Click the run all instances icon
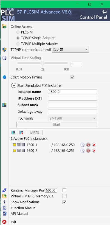This screenshot has width=110, height=225. (x=13, y=132)
